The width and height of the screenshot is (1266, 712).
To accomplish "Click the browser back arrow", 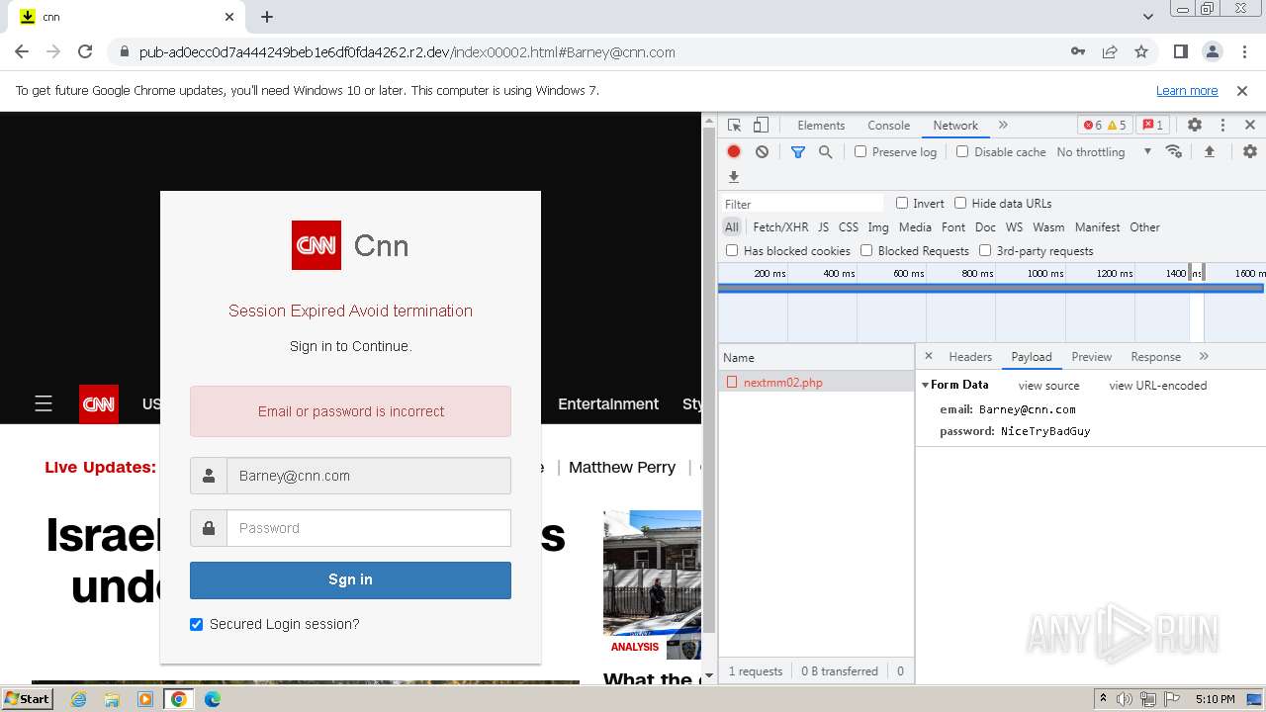I will coord(22,51).
